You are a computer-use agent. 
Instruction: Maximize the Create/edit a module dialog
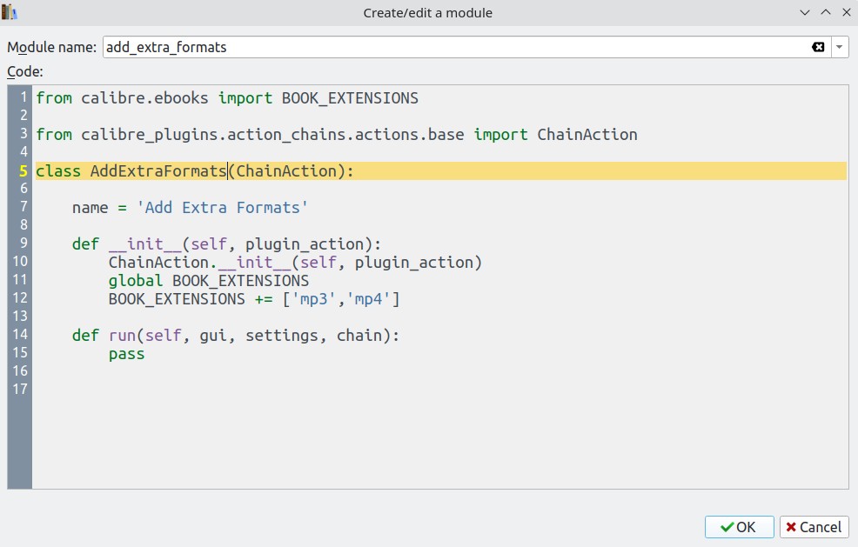825,12
